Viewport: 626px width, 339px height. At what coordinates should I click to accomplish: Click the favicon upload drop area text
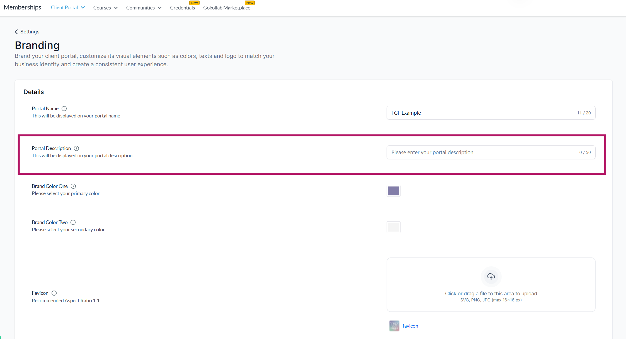pyautogui.click(x=491, y=294)
